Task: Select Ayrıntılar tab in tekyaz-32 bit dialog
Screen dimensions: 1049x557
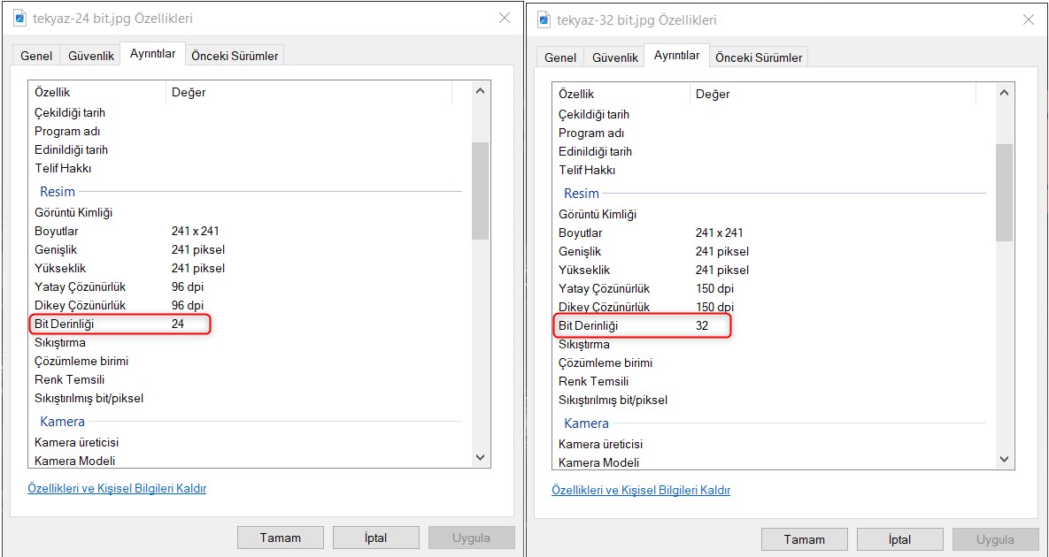Action: point(676,56)
